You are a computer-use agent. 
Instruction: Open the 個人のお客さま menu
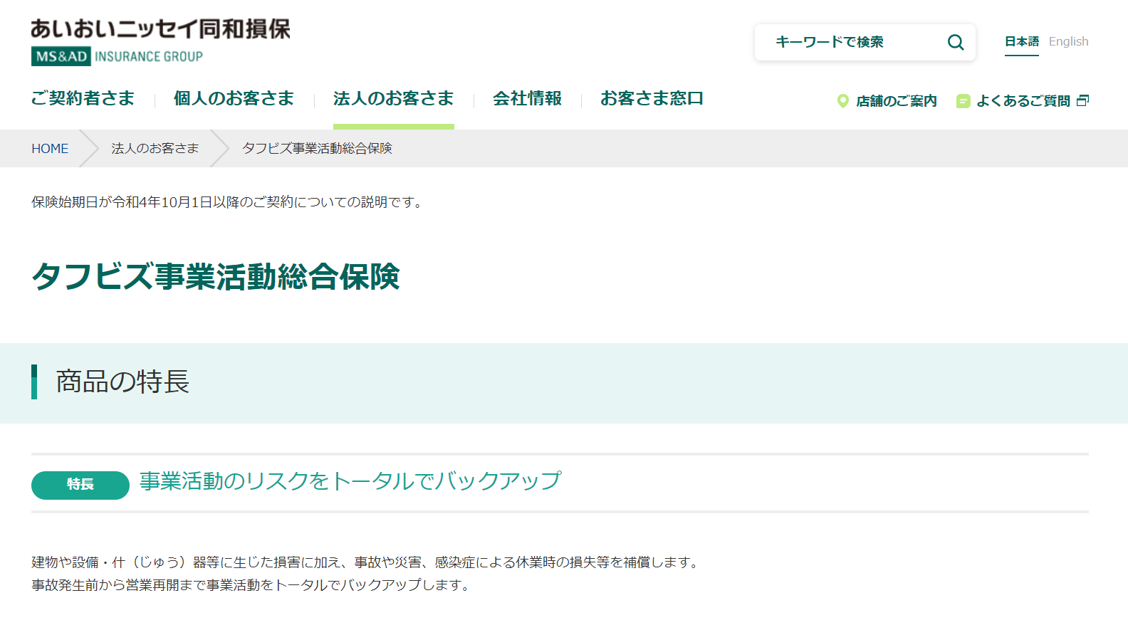(x=234, y=98)
